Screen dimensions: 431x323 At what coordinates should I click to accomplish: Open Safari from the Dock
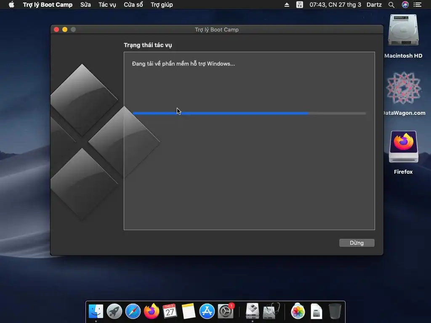[133, 311]
